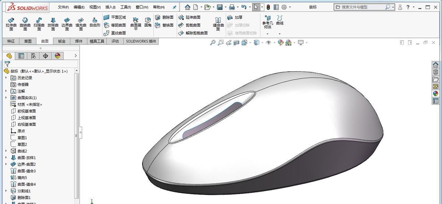The image size is (442, 204).
Task: Select the 放样曲面 lofted surface tool
Action: [53, 24]
